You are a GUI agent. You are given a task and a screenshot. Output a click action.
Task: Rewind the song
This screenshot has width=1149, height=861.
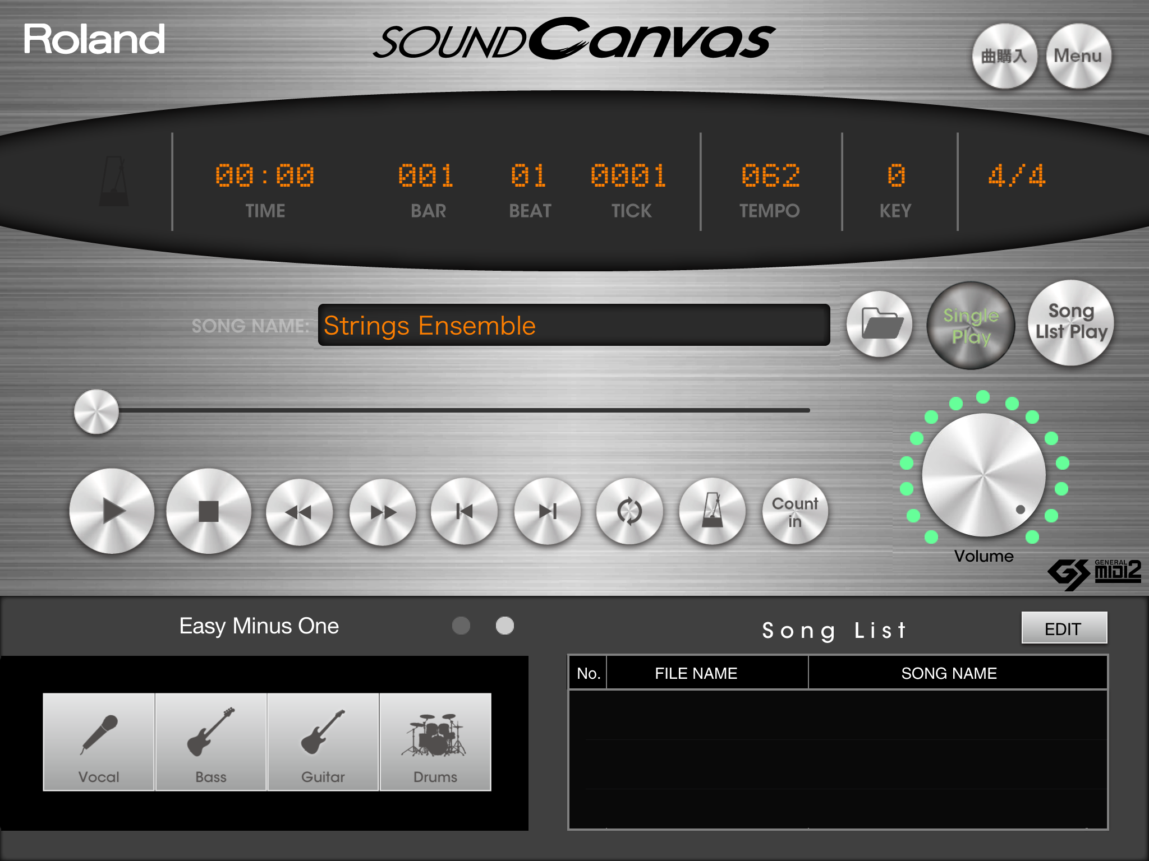point(299,512)
